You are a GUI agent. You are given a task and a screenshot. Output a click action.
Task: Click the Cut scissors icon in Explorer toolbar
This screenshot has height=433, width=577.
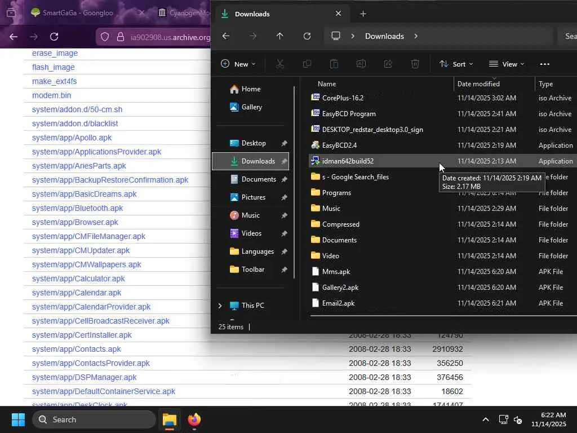point(280,64)
